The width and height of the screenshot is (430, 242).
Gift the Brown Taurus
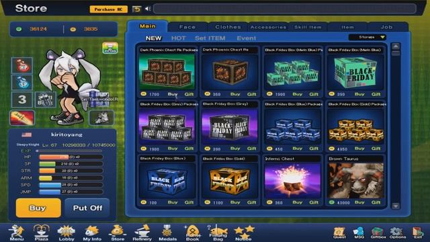click(376, 202)
